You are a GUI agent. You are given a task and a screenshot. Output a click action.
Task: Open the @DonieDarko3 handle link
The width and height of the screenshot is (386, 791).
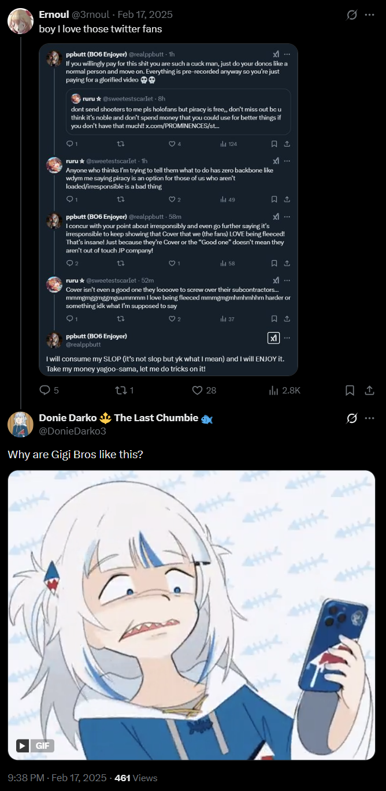[x=72, y=431]
